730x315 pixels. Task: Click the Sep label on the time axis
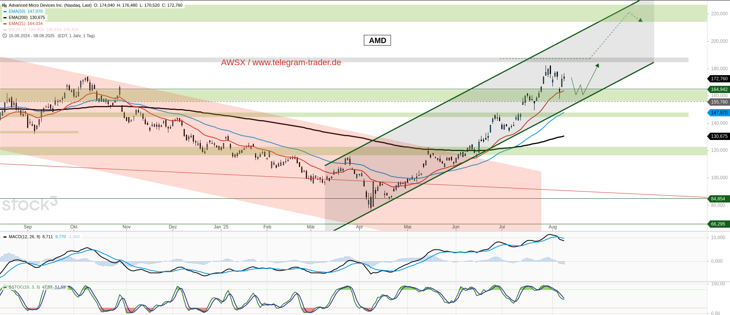pyautogui.click(x=28, y=227)
